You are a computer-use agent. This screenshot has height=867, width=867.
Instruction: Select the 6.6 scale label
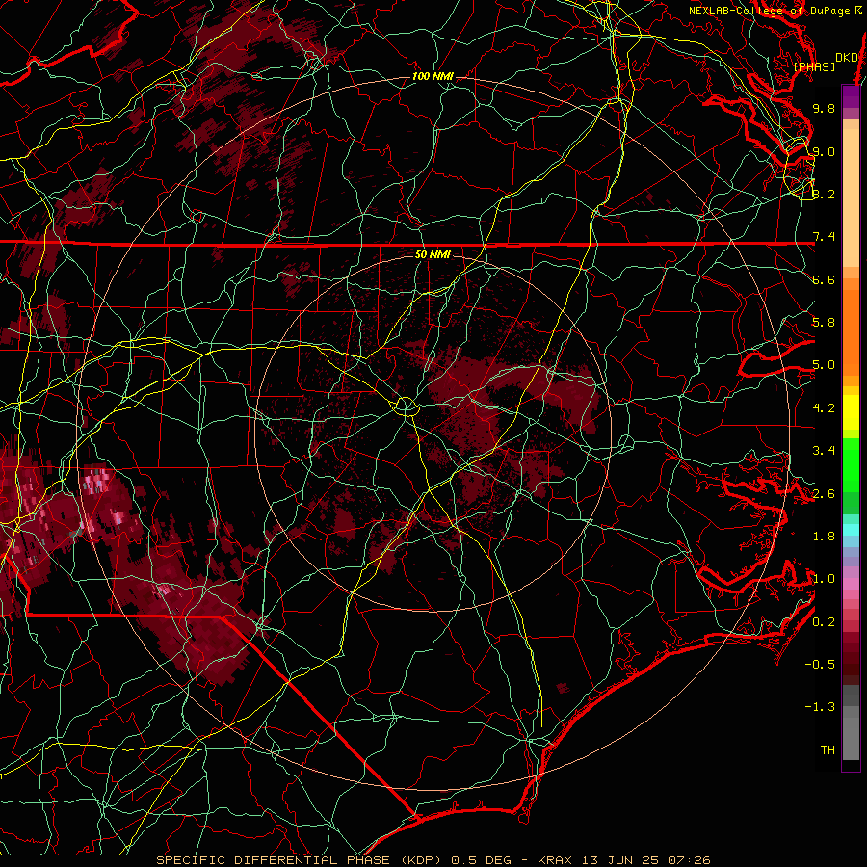coord(824,279)
